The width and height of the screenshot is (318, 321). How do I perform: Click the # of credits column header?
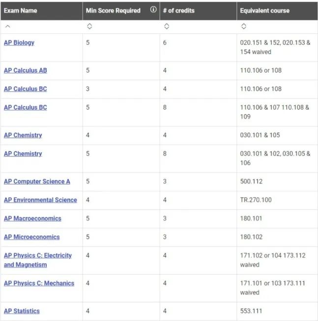click(178, 10)
